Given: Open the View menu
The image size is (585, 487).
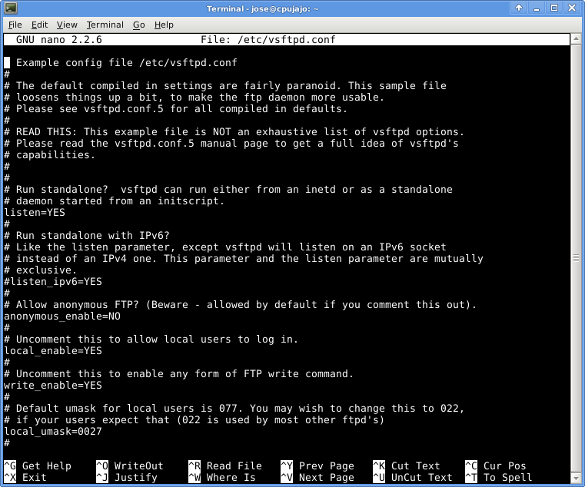Looking at the screenshot, I should (67, 25).
